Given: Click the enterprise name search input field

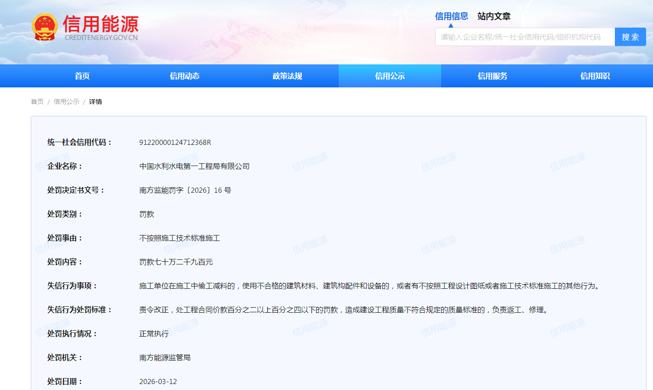Looking at the screenshot, I should pyautogui.click(x=524, y=37).
